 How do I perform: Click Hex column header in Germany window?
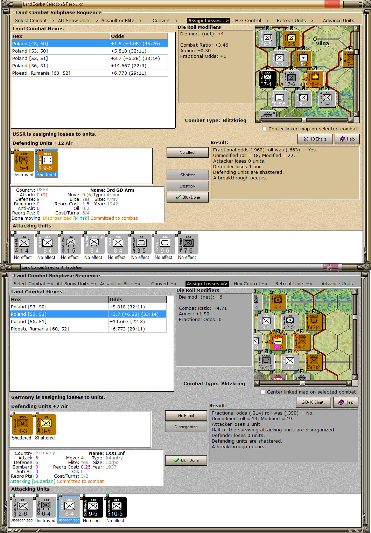59,299
